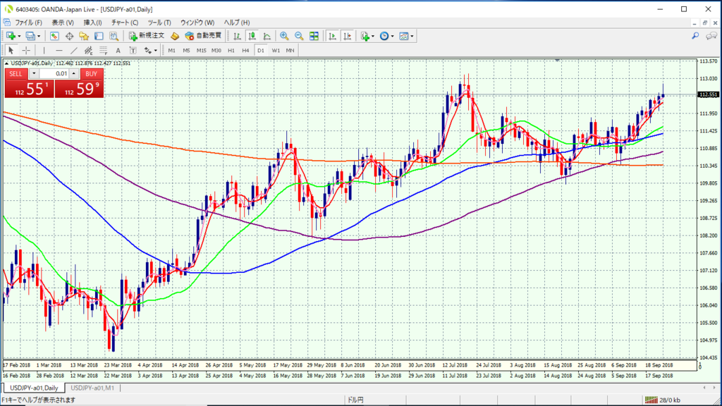Switch to USDJPY-a01,M1 chart tab
Viewport: 722px width, 406px height.
click(x=92, y=388)
